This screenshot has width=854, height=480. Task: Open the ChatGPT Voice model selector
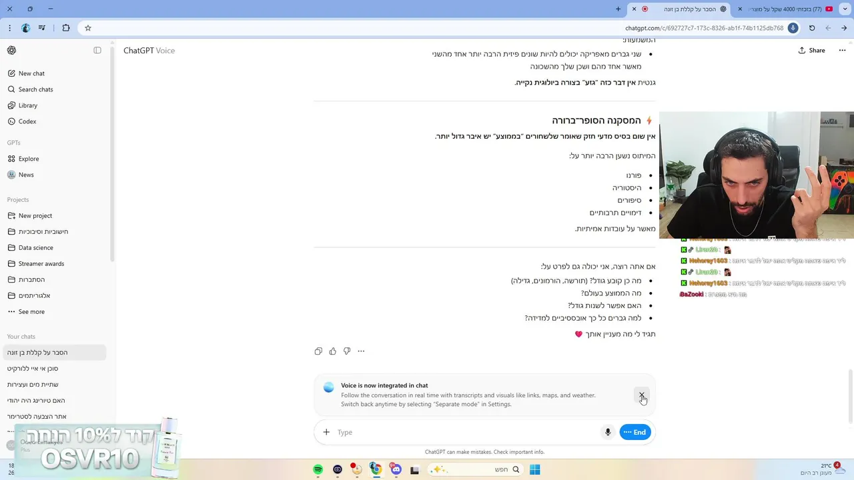pos(149,51)
